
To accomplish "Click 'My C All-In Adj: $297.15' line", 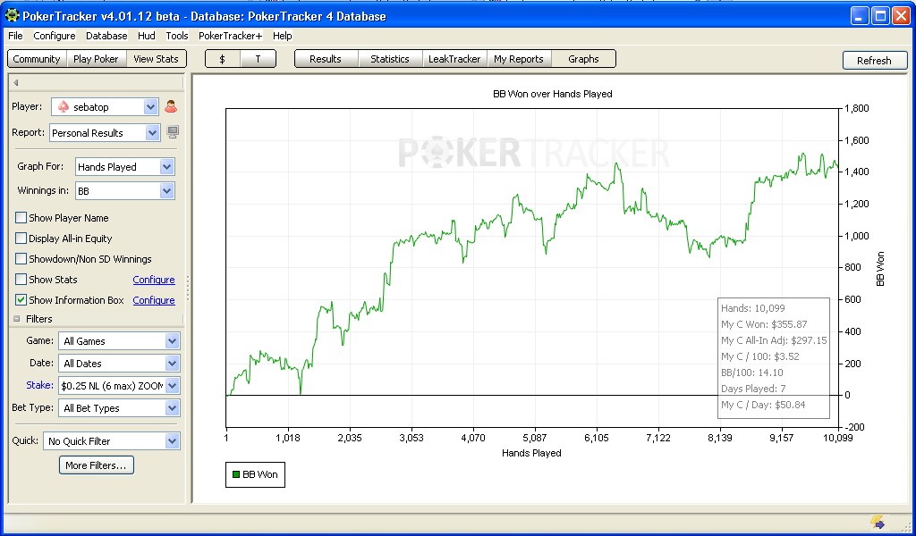I will [x=774, y=340].
